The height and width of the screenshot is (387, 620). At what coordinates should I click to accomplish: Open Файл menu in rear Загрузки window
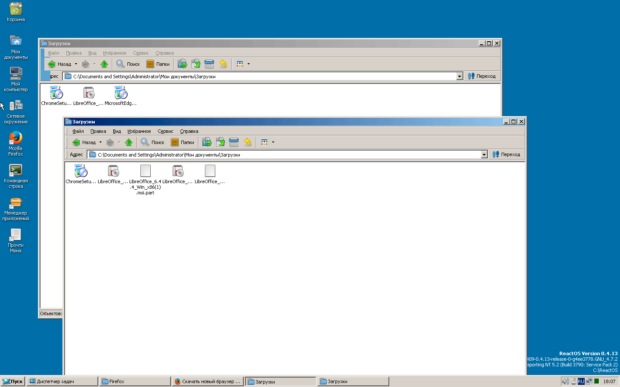click(53, 53)
